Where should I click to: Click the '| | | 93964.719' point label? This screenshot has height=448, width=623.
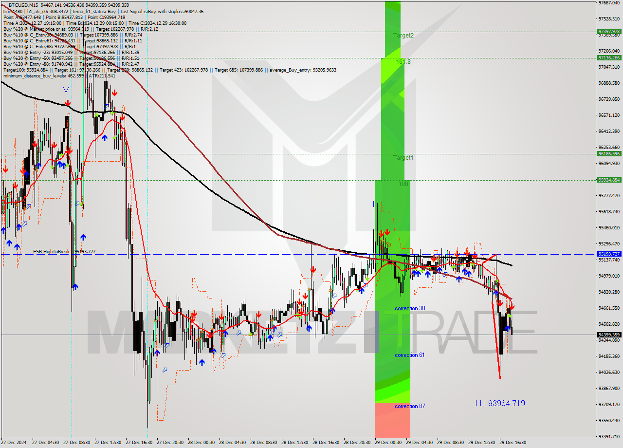coord(500,403)
